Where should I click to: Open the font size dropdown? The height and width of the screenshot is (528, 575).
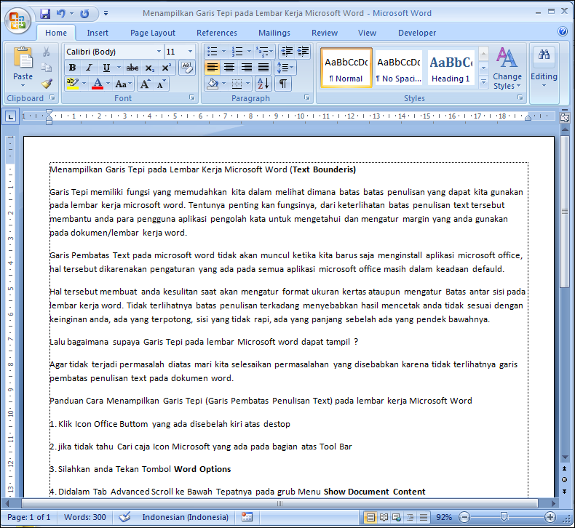pos(190,52)
